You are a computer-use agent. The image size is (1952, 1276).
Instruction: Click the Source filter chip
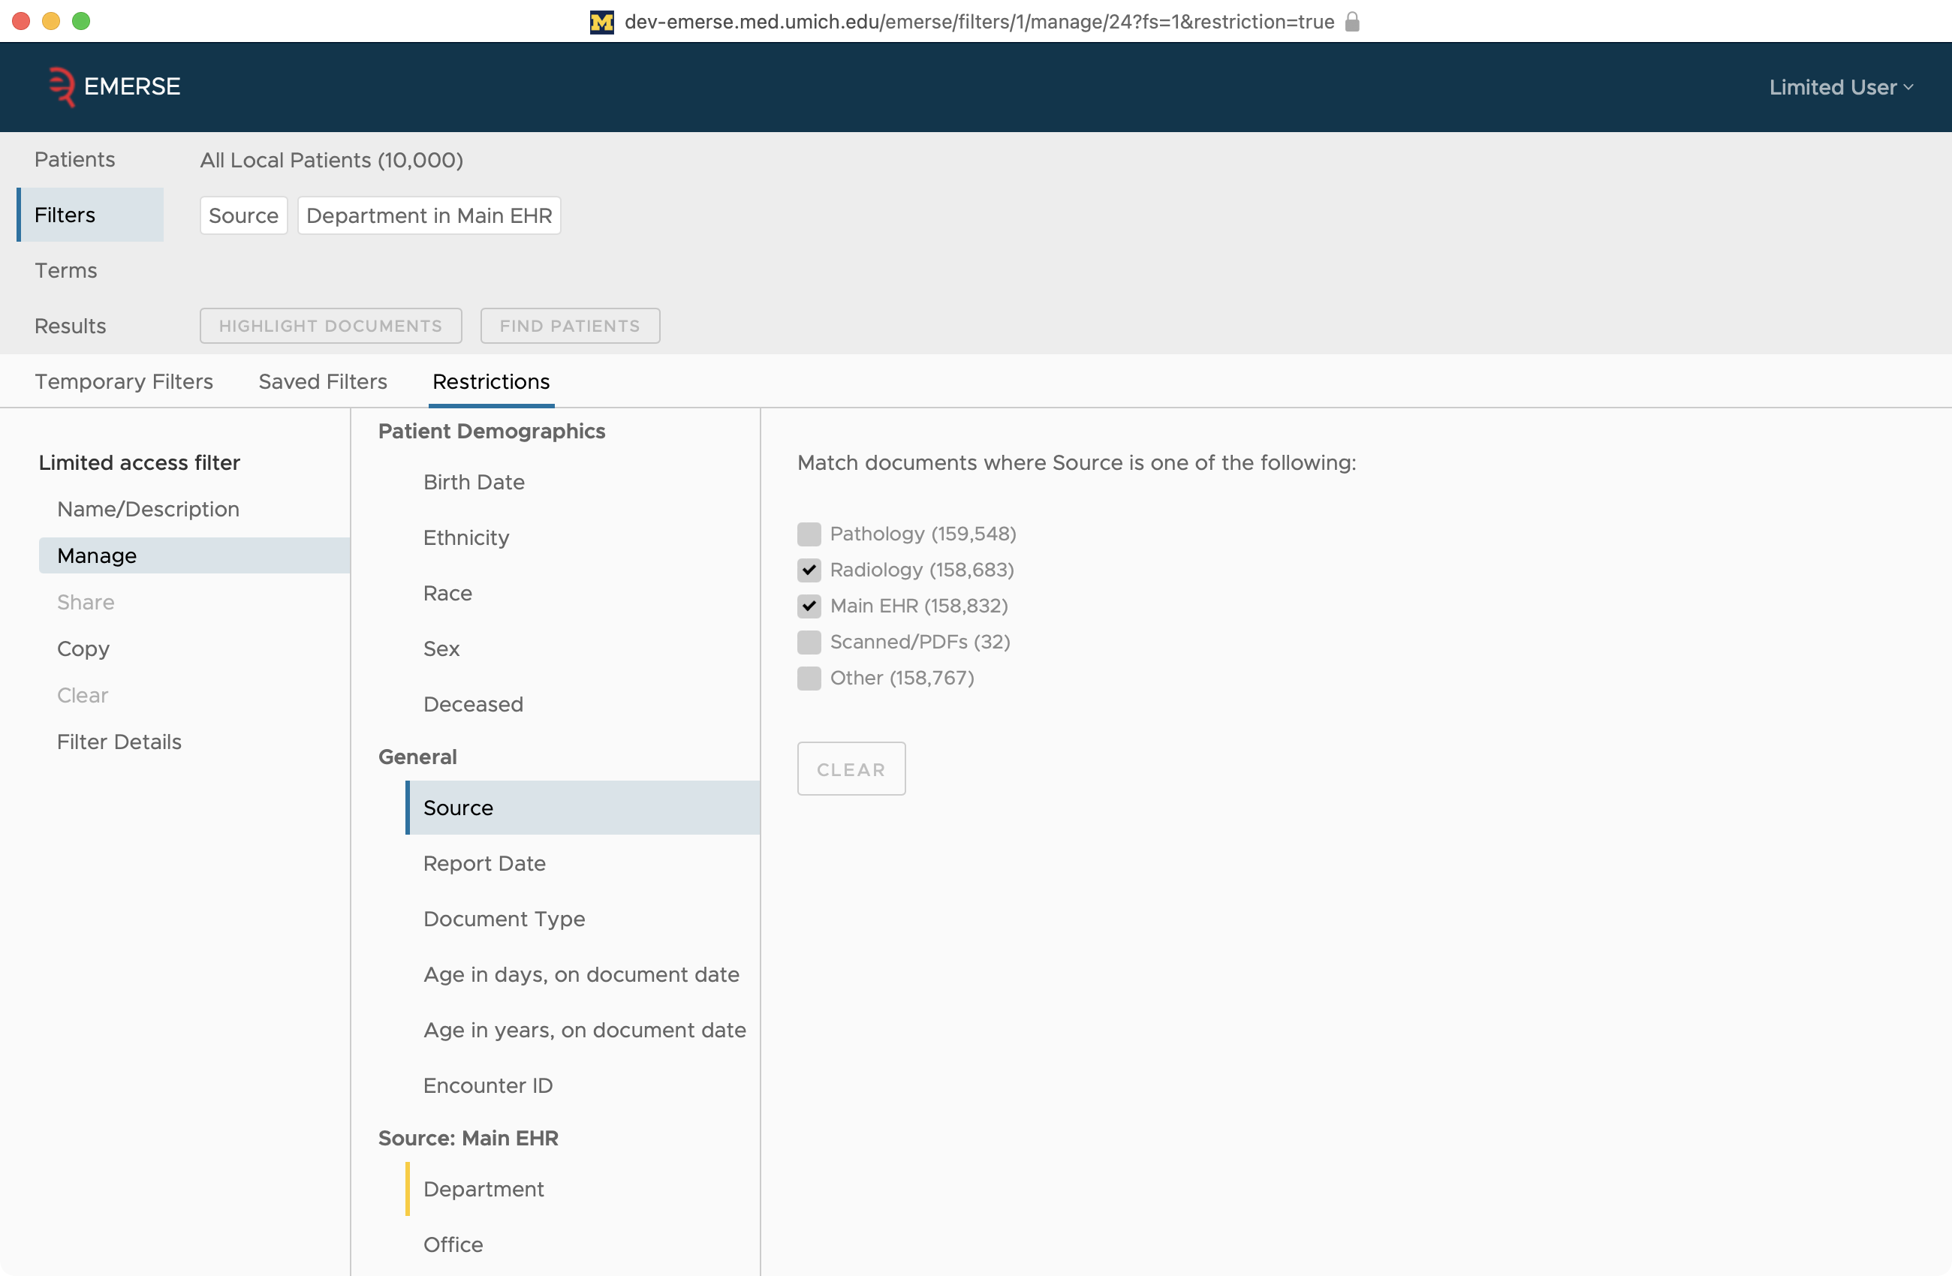click(x=243, y=215)
